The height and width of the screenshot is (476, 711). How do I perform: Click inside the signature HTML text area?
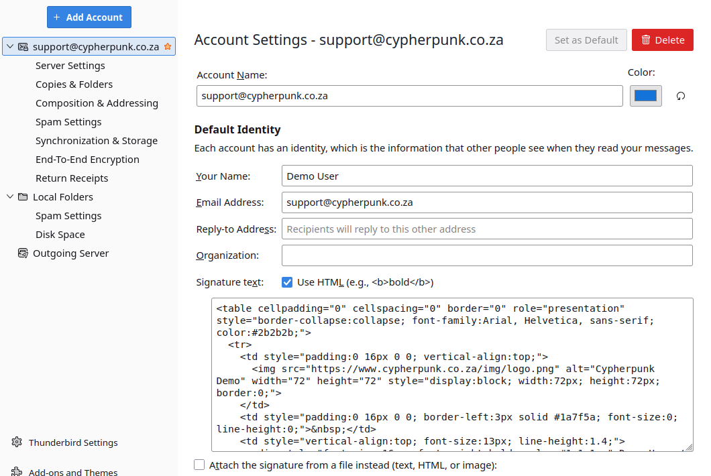coord(452,375)
